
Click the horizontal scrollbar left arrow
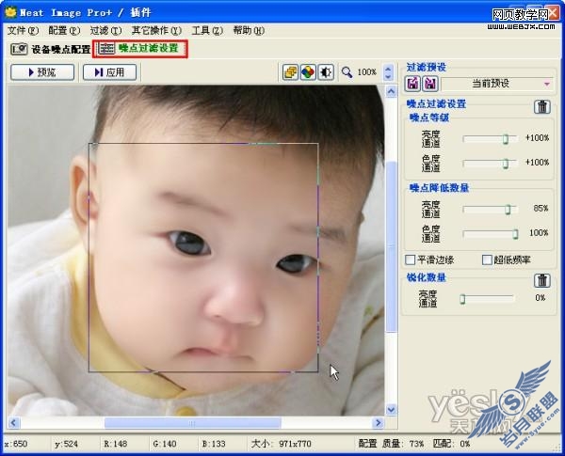(14, 422)
